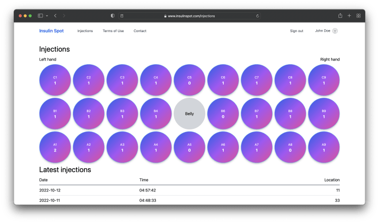Screen dimensions: 379x223
Task: Select injection spot A7
Action: click(257, 147)
